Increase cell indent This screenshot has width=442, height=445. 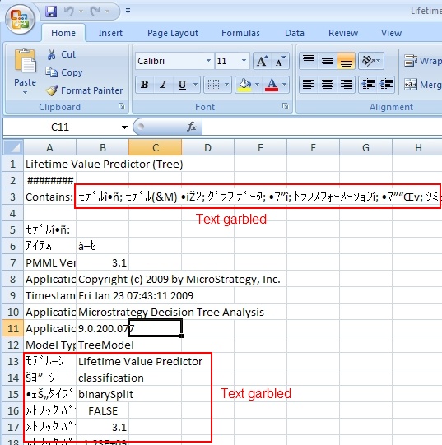click(386, 84)
